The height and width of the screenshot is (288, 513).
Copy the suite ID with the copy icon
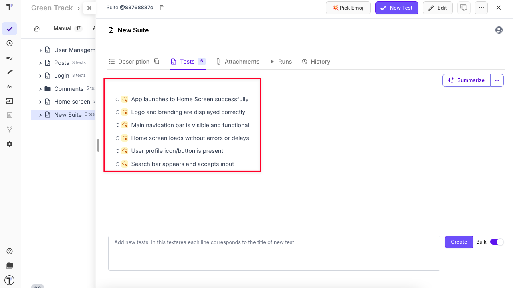[162, 8]
